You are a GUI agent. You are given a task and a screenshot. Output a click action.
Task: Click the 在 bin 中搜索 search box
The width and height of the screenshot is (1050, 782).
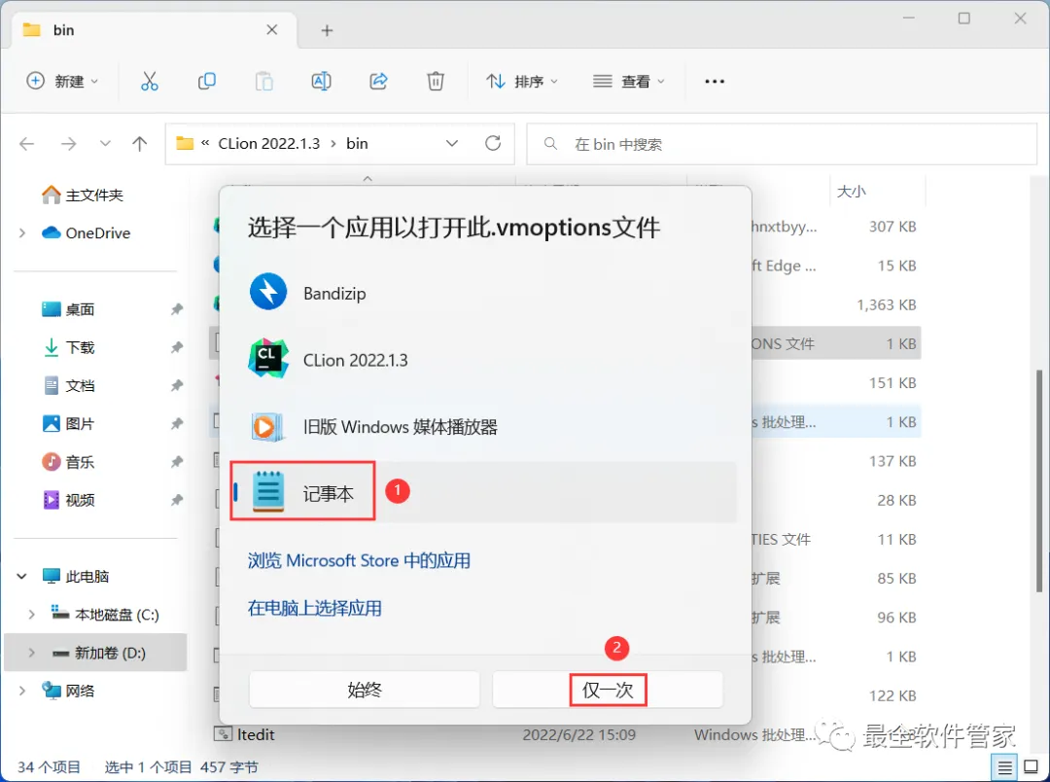[x=782, y=144]
